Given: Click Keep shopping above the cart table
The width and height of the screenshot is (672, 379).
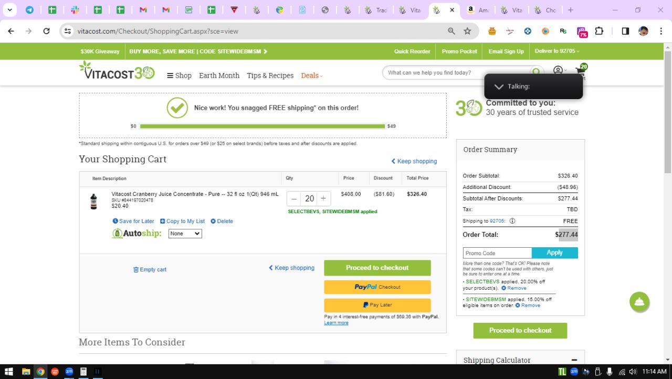Looking at the screenshot, I should coord(414,161).
